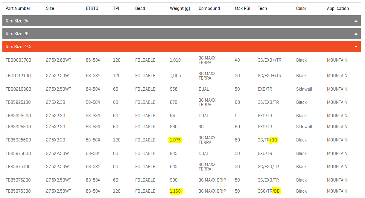Click the Rim Size 26 header bar
This screenshot has width=365, height=198.
(182, 34)
